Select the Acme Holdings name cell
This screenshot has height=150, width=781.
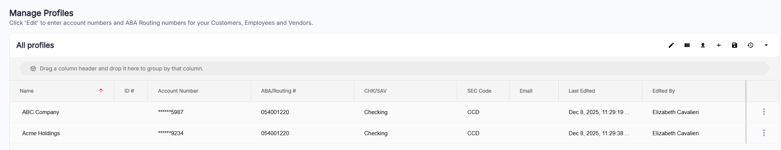pyautogui.click(x=41, y=133)
